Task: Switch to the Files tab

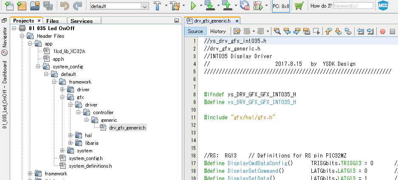Action: (53, 21)
